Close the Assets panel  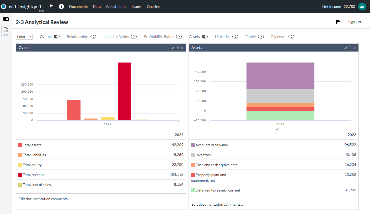pyautogui.click(x=355, y=48)
